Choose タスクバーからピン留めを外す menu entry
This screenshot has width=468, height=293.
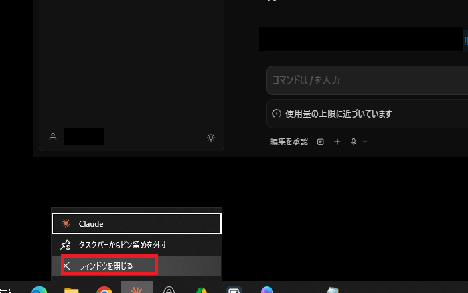[x=137, y=245]
